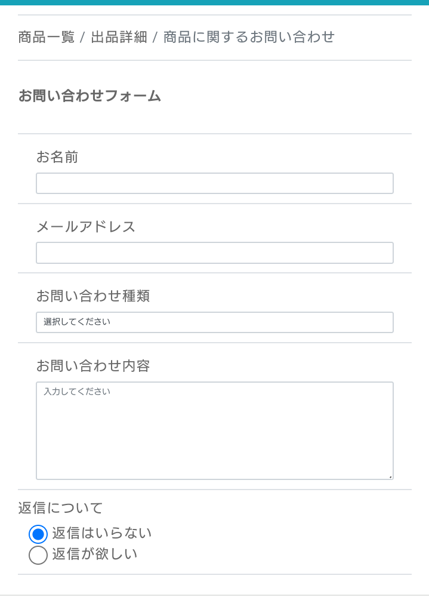Focus the お問い合わせ内容 text area

[215, 430]
